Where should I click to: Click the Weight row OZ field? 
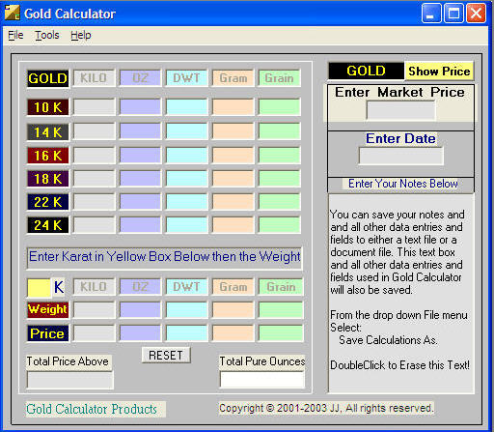click(140, 310)
